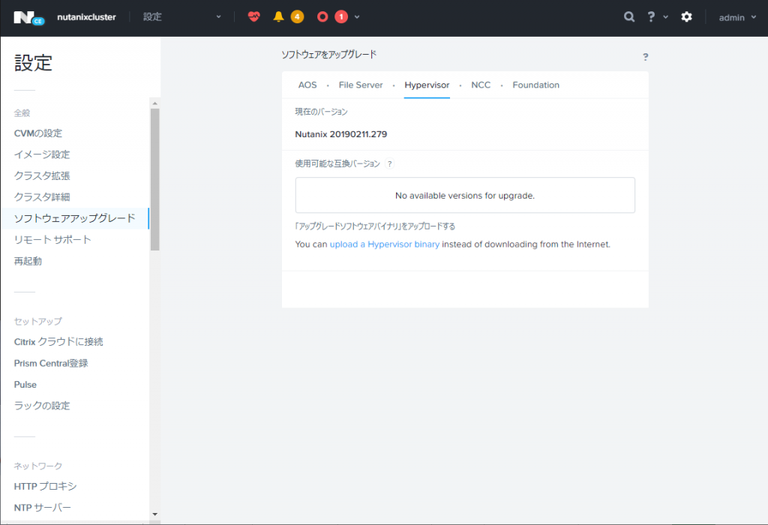This screenshot has width=768, height=525.
Task: Click the 現在のバージョン label
Action: 321,112
